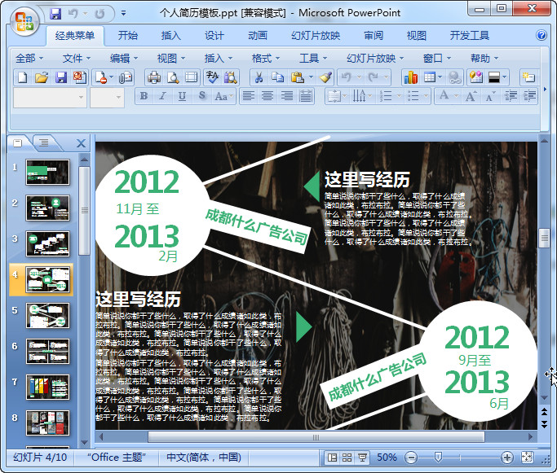Viewport: 557px width, 473px height.
Task: Click the Cut scissors icon
Action: point(259,77)
